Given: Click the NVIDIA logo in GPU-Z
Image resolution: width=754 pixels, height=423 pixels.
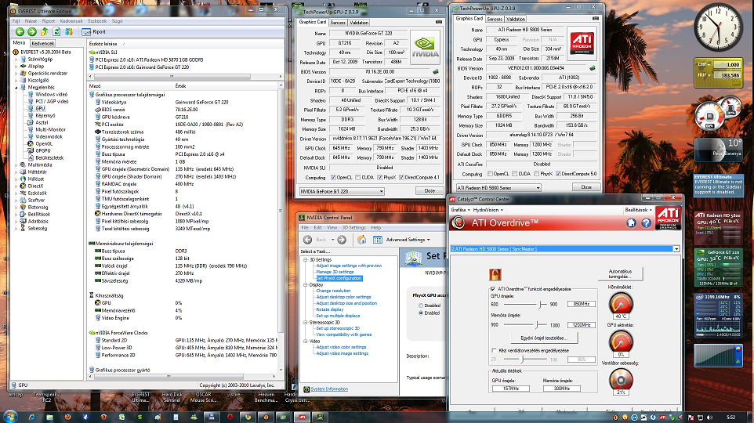Looking at the screenshot, I should pos(425,47).
